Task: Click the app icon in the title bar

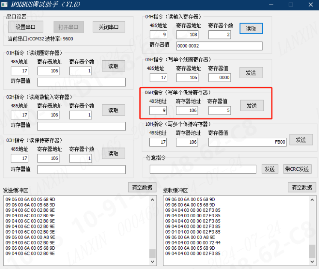Action: 4,4
